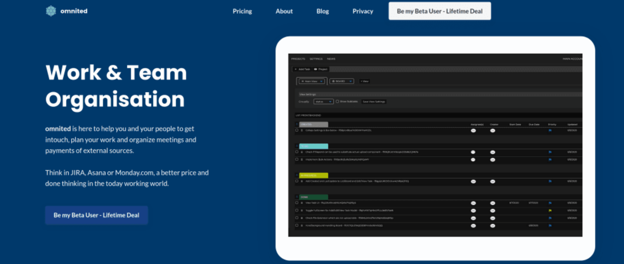Viewport: 624px width, 264px height.
Task: Click the eye icon beside Project
Action: click(315, 69)
